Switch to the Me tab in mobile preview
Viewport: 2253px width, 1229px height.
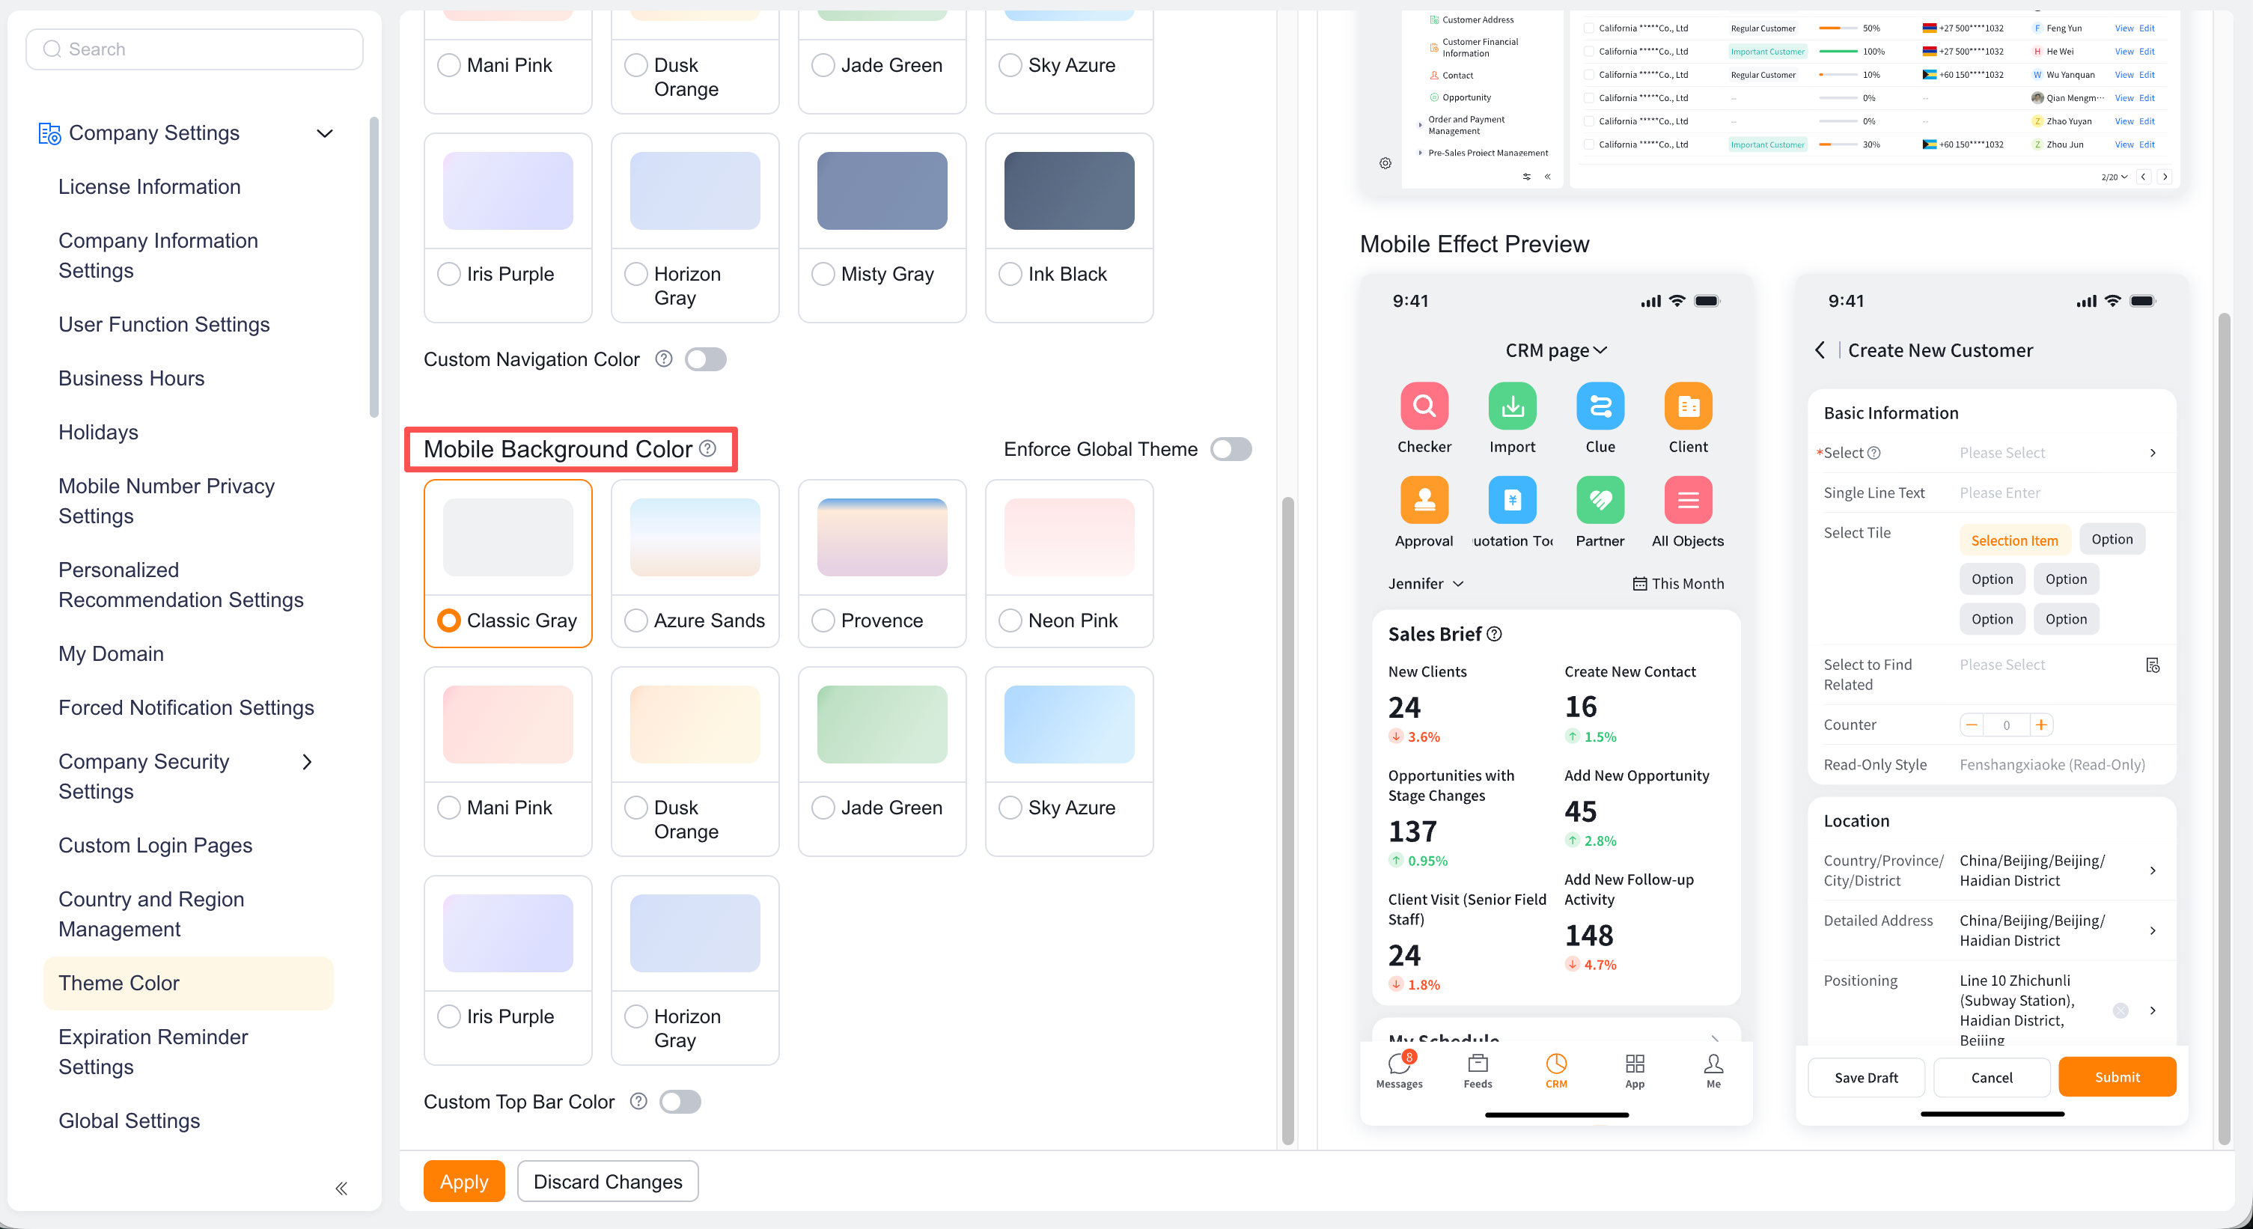pyautogui.click(x=1713, y=1070)
